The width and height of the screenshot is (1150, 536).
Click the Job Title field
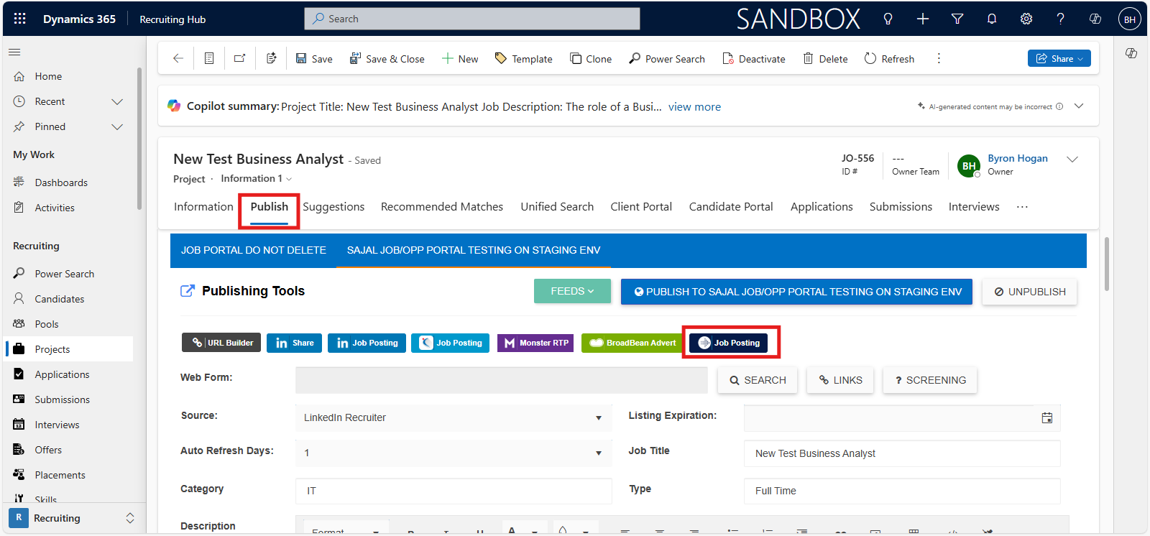[902, 453]
